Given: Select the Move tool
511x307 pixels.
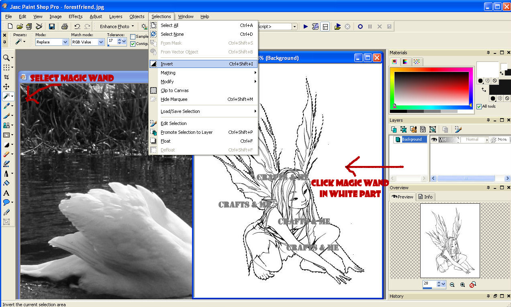Looking at the screenshot, I should tap(6, 87).
